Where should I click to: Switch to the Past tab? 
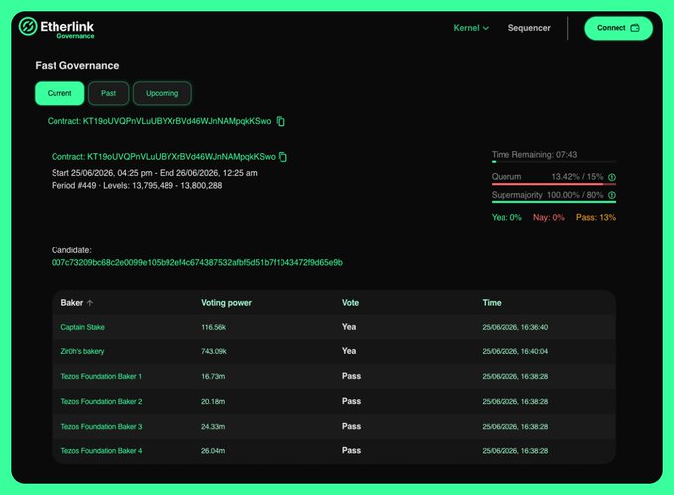pyautogui.click(x=108, y=93)
